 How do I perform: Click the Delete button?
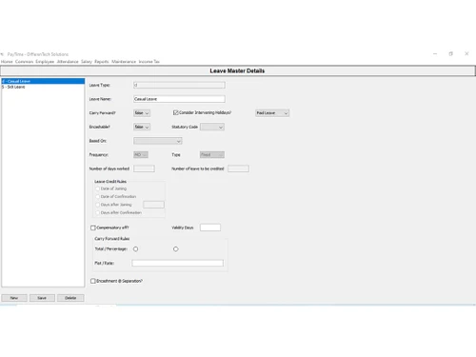[x=70, y=298]
